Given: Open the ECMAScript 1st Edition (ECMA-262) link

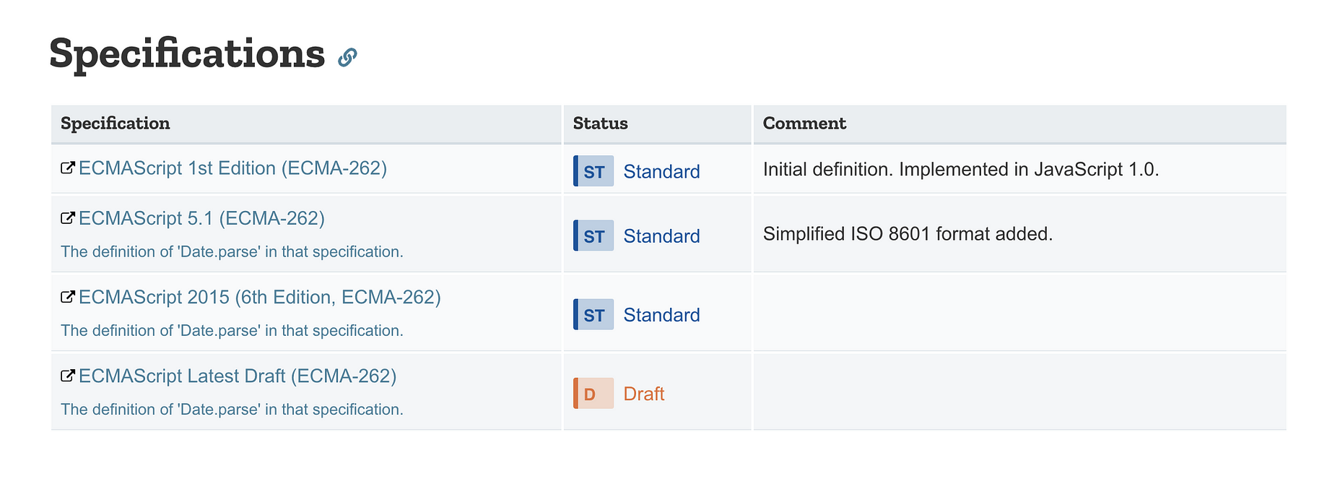Looking at the screenshot, I should click(x=232, y=168).
